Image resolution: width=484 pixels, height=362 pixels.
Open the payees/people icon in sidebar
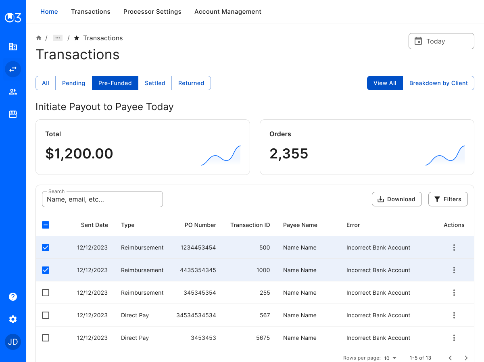13,92
